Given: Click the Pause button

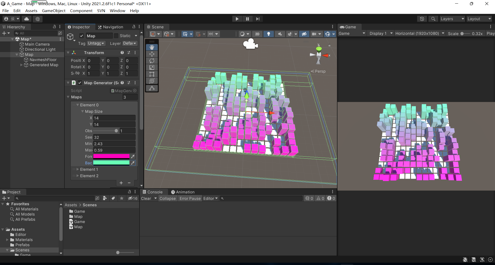Looking at the screenshot, I should point(247,19).
